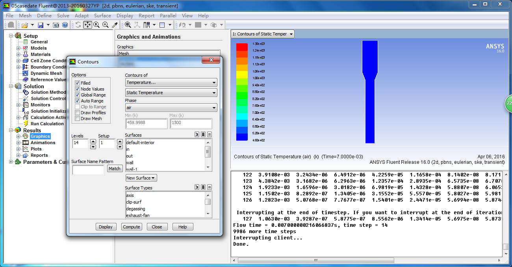This screenshot has width=512, height=267.
Task: Click the camera screenshot icon
Action: 56,25
